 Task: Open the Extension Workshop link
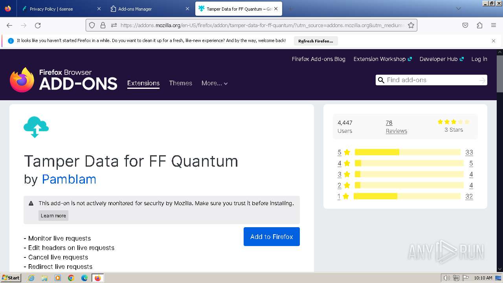(382, 59)
